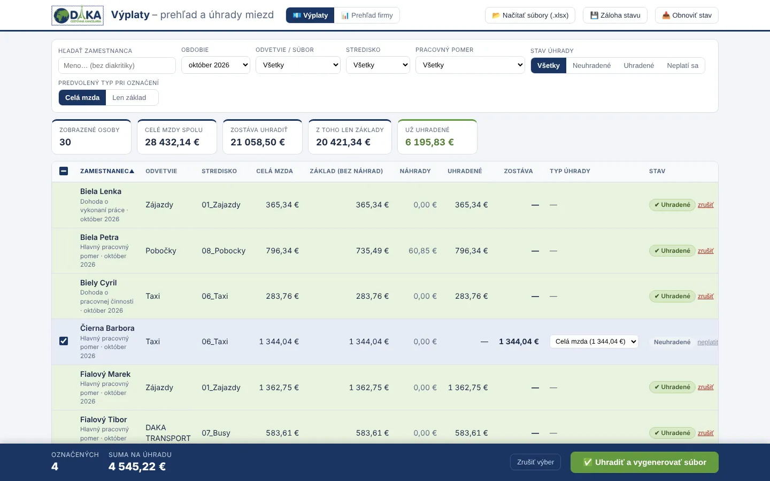Screen dimensions: 770x481
Task: Click zrušiť link for Biela Lenka
Action: [706, 205]
